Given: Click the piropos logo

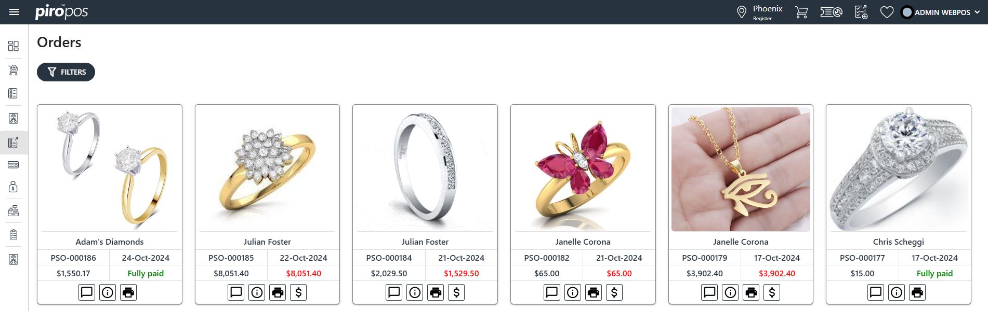Looking at the screenshot, I should click(61, 12).
